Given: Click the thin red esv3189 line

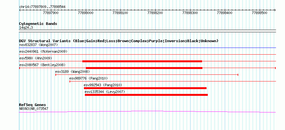Looking at the screenshot, I should [x=147, y=75].
